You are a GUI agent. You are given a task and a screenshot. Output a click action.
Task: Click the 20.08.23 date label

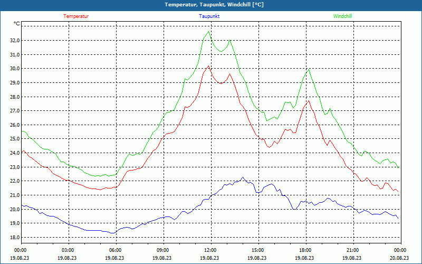[400, 258]
